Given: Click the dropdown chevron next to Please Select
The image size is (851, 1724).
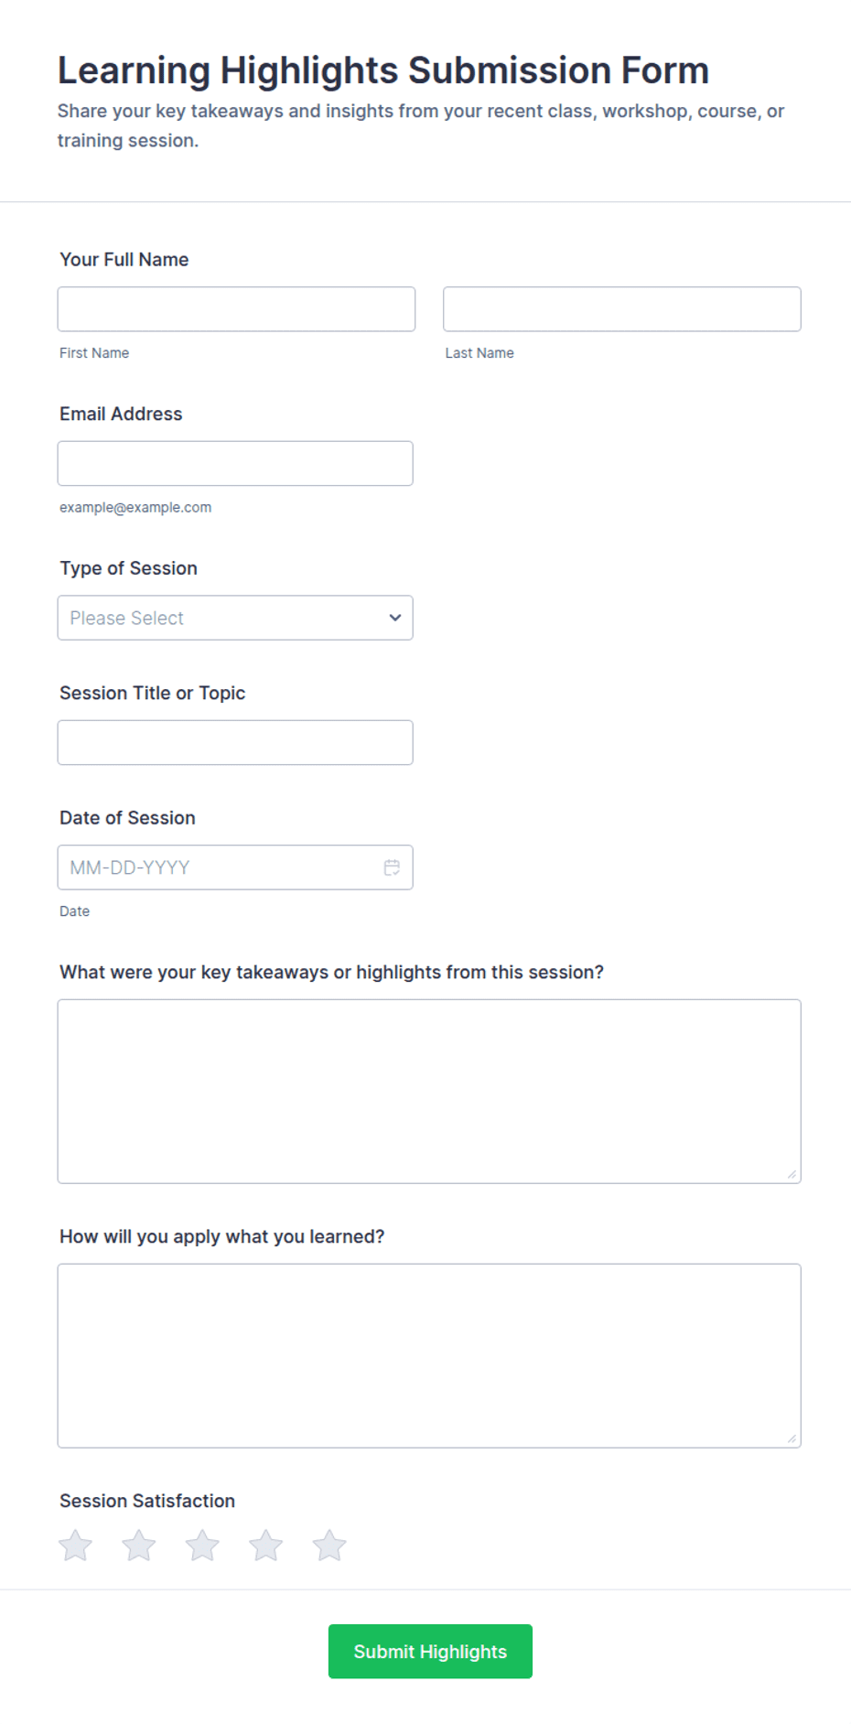Looking at the screenshot, I should click(395, 618).
